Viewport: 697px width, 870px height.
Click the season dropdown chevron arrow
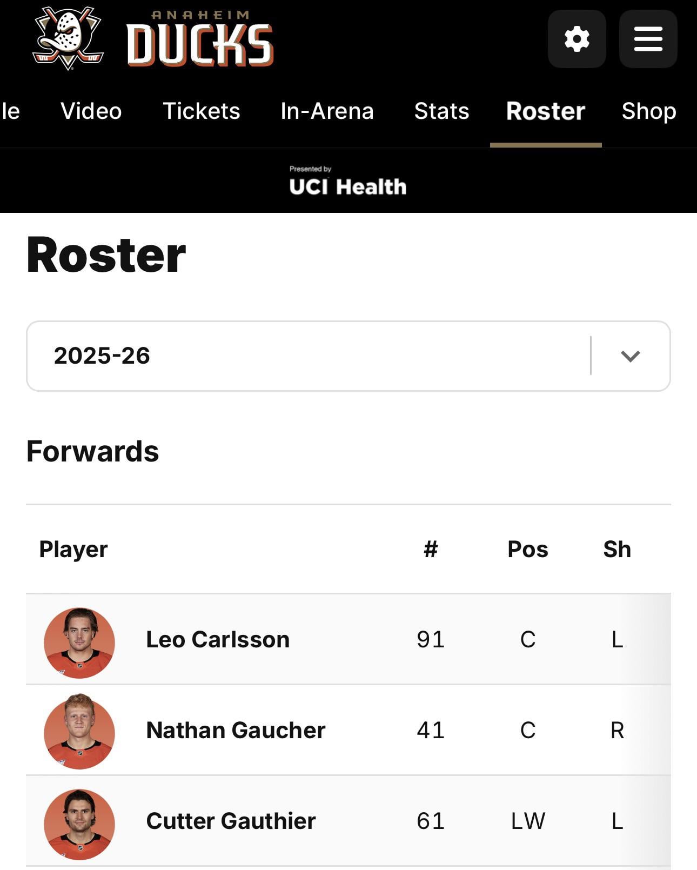point(630,356)
